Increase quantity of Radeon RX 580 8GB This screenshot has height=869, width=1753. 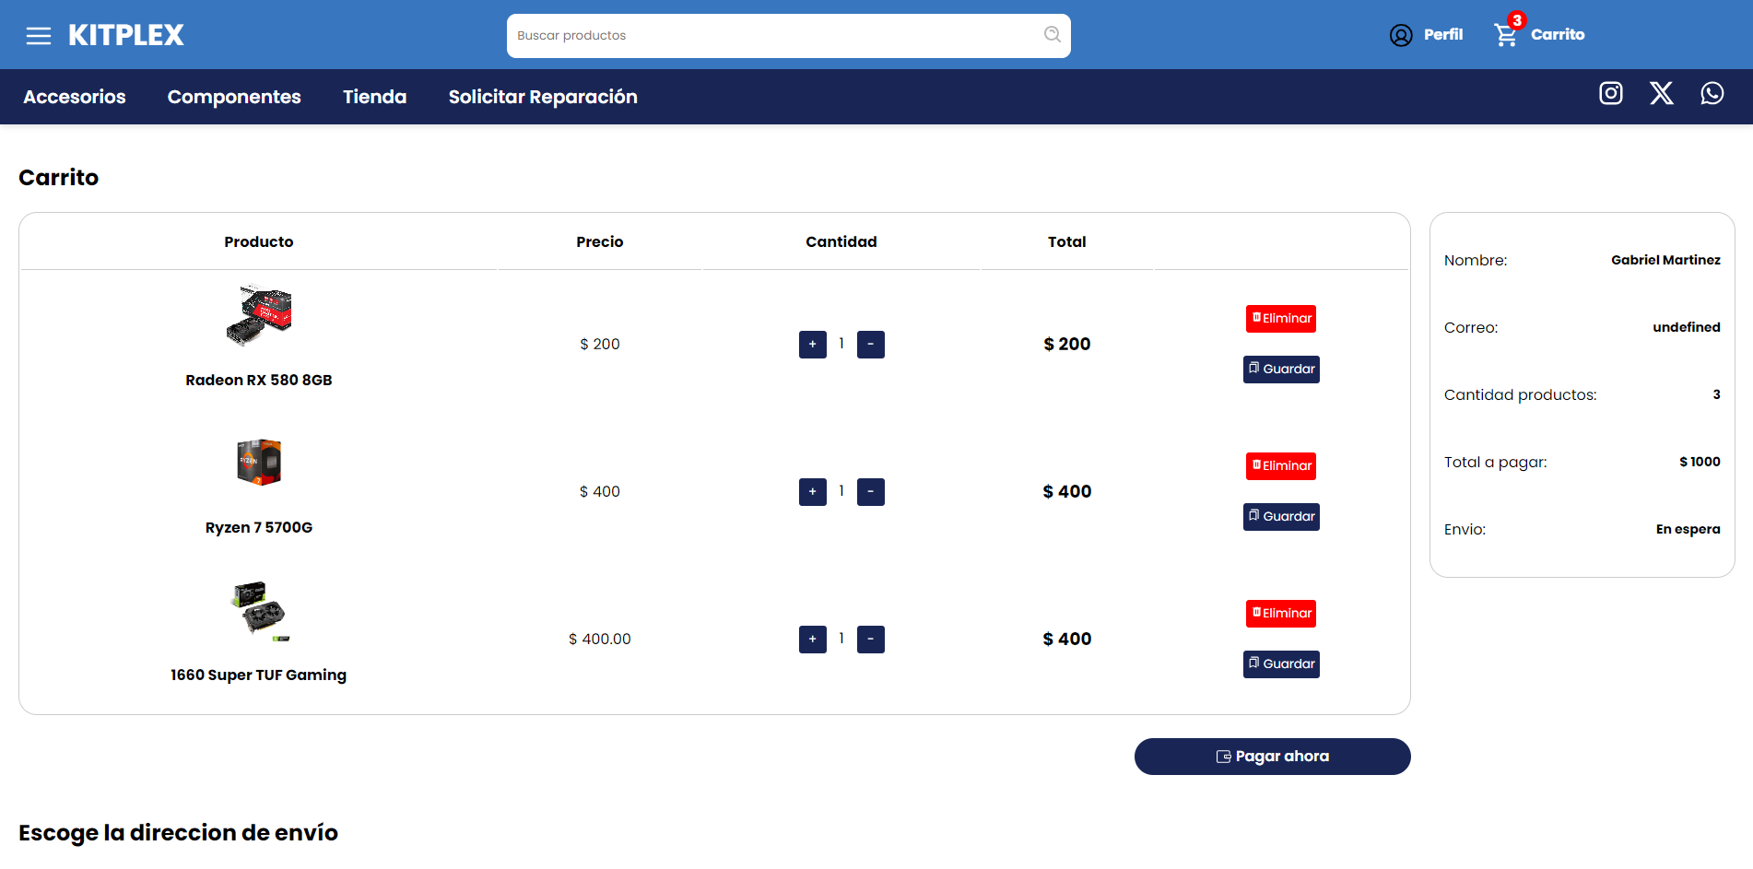(813, 345)
